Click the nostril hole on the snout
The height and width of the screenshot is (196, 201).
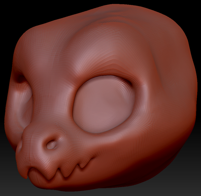(x=52, y=145)
